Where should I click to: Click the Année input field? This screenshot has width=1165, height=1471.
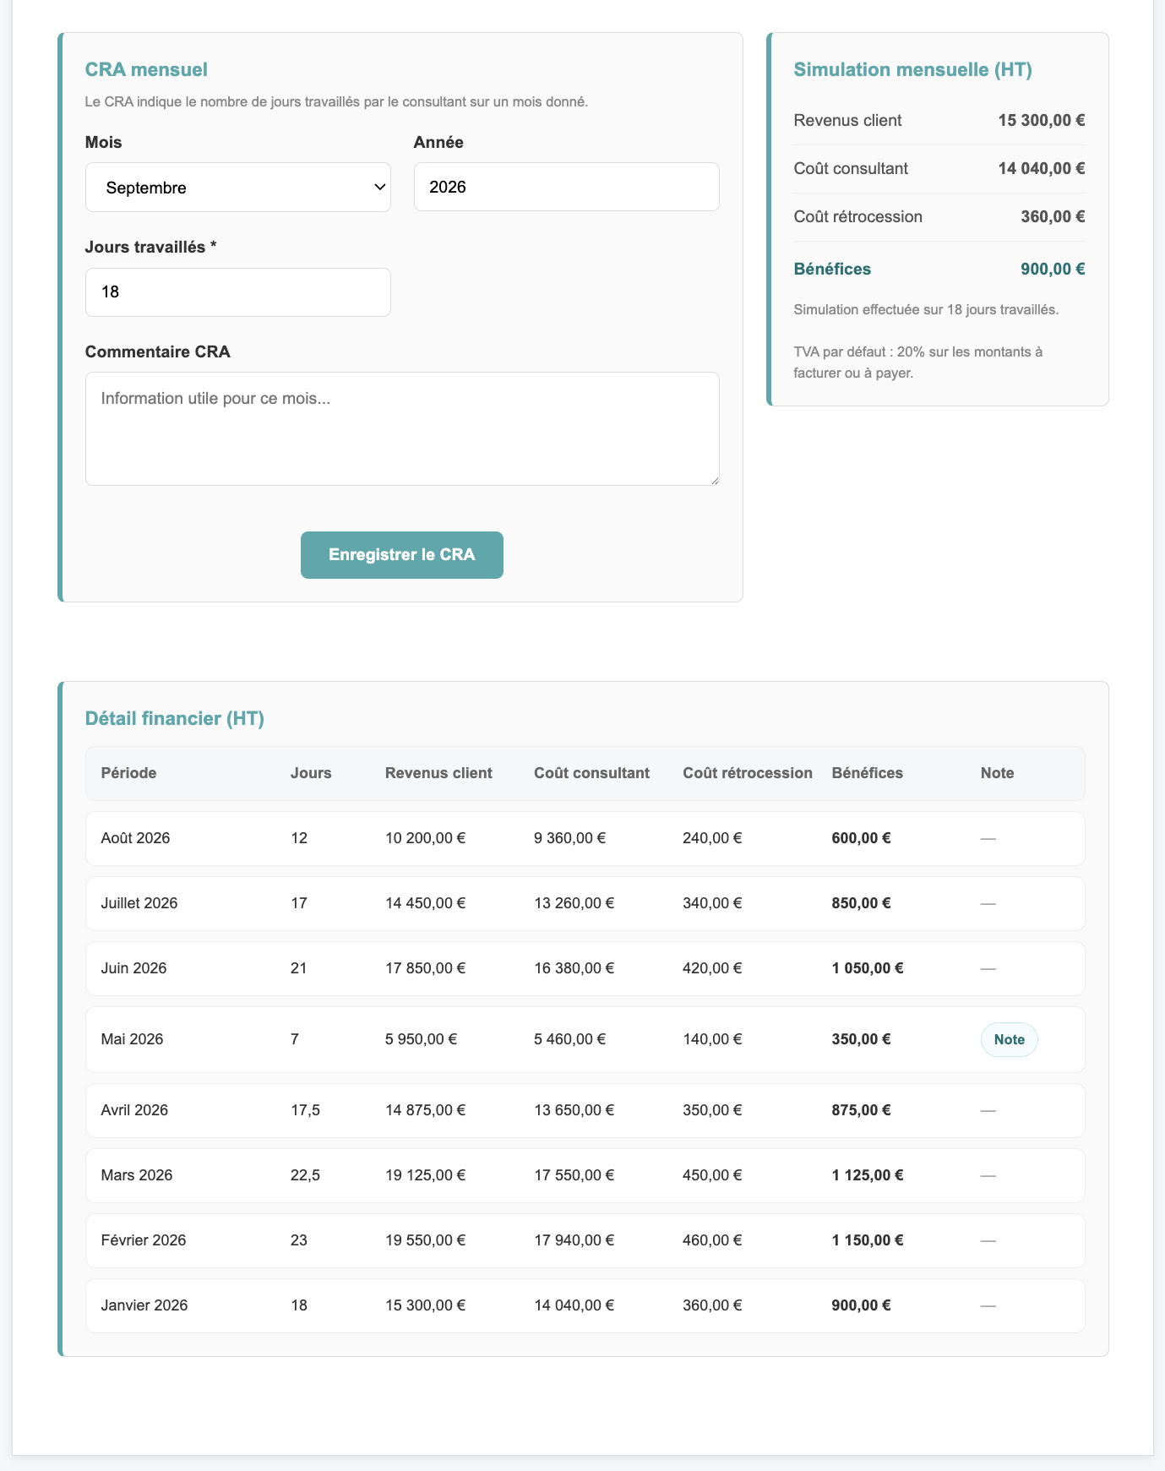tap(566, 187)
